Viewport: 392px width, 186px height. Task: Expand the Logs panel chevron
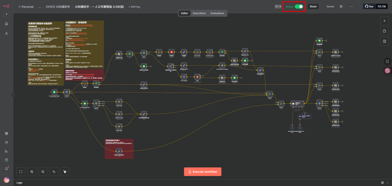tap(387, 183)
